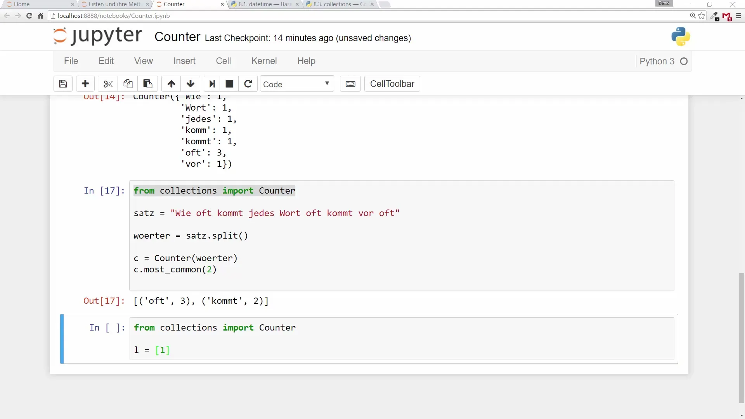Open the File menu
This screenshot has width=745, height=419.
pos(71,61)
